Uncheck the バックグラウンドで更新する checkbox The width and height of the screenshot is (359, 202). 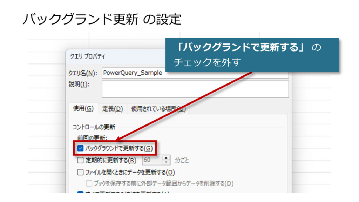point(80,149)
